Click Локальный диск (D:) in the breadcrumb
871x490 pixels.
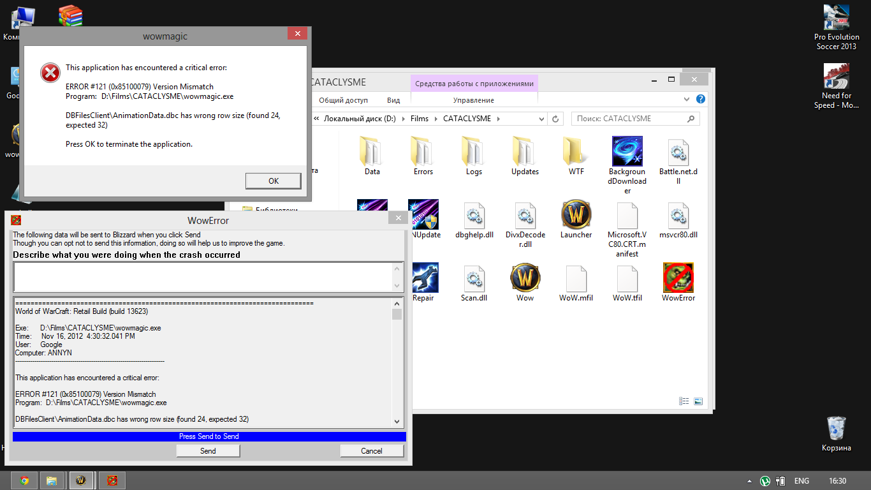(360, 119)
